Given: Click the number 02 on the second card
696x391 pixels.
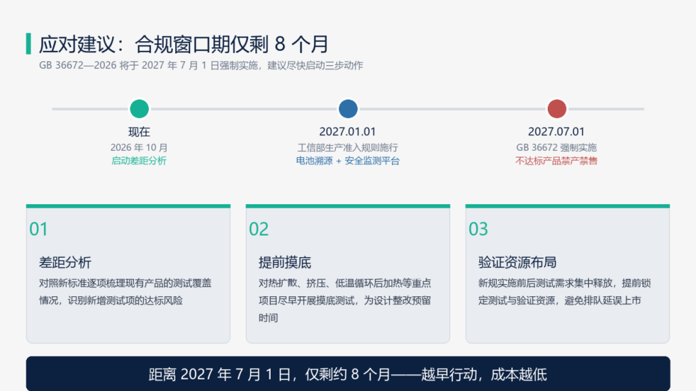Looking at the screenshot, I should 259,229.
